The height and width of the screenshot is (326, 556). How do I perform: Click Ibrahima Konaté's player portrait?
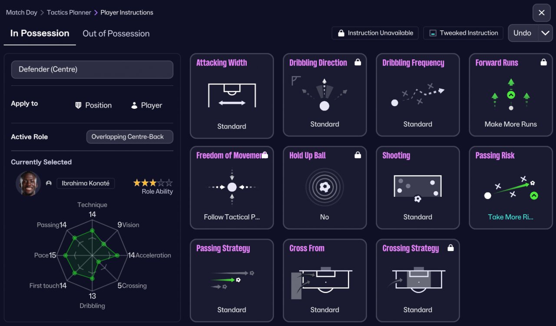(x=28, y=183)
